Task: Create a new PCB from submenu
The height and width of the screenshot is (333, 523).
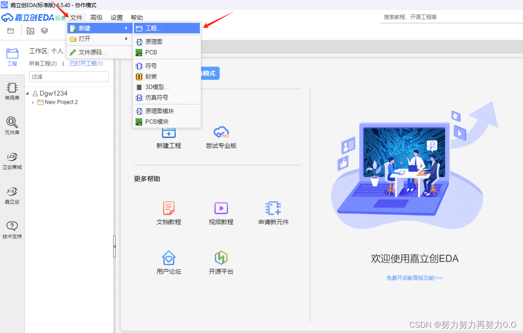Action: 167,52
